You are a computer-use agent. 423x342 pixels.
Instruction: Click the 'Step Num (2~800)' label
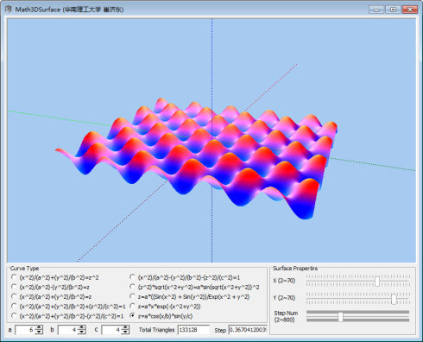[286, 316]
